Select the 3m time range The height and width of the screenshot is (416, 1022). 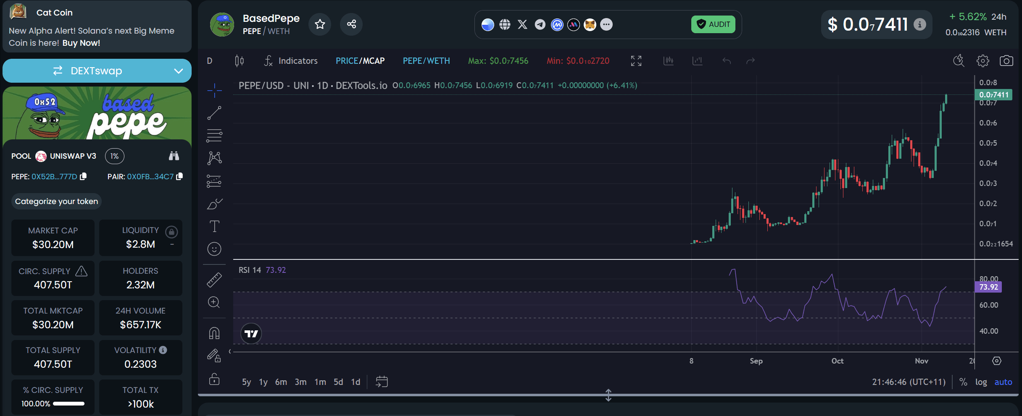(x=300, y=382)
